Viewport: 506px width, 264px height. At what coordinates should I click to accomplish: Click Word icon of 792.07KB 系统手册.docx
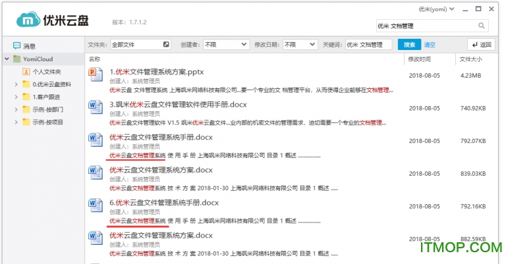[x=96, y=140]
